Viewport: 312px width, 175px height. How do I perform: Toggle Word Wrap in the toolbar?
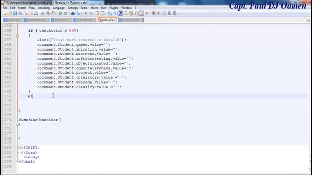pyautogui.click(x=110, y=13)
